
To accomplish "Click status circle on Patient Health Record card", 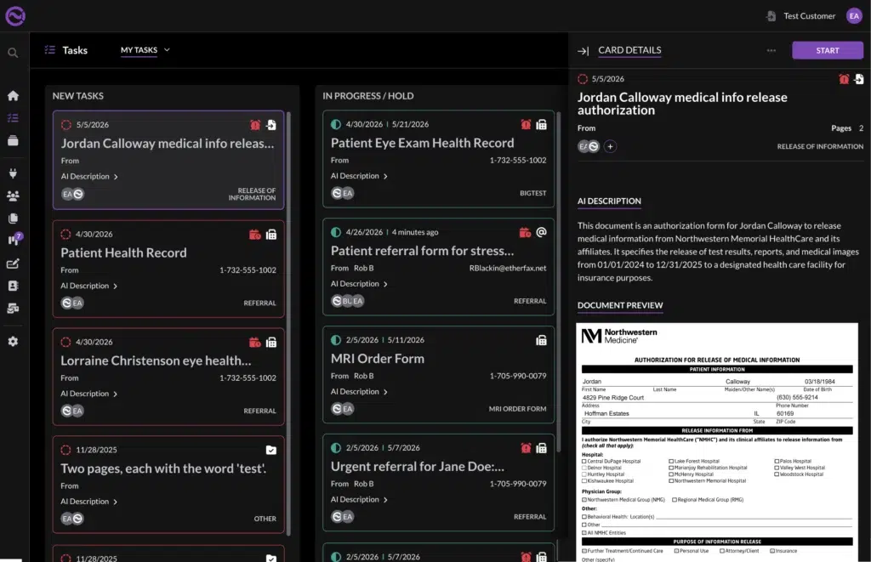I will click(65, 235).
